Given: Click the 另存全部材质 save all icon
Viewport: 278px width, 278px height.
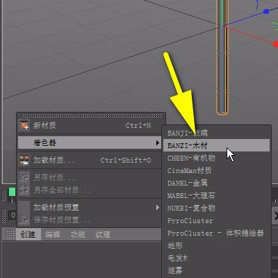Looking at the screenshot, I should tap(24, 190).
